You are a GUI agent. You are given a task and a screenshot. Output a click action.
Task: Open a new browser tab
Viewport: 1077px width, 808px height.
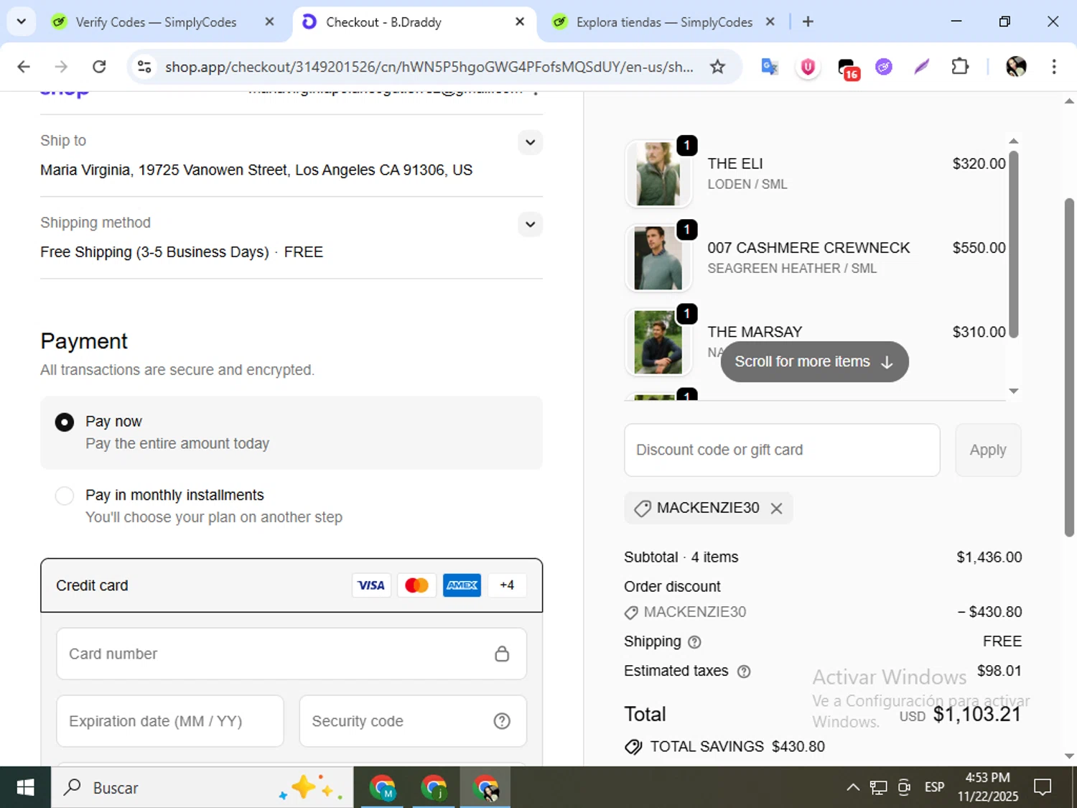tap(808, 22)
